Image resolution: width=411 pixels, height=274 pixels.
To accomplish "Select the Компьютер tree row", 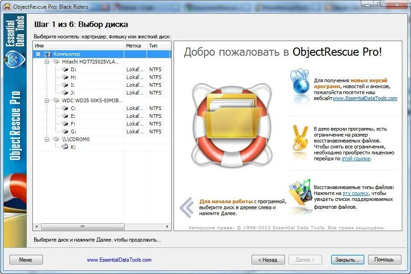I will [102, 54].
